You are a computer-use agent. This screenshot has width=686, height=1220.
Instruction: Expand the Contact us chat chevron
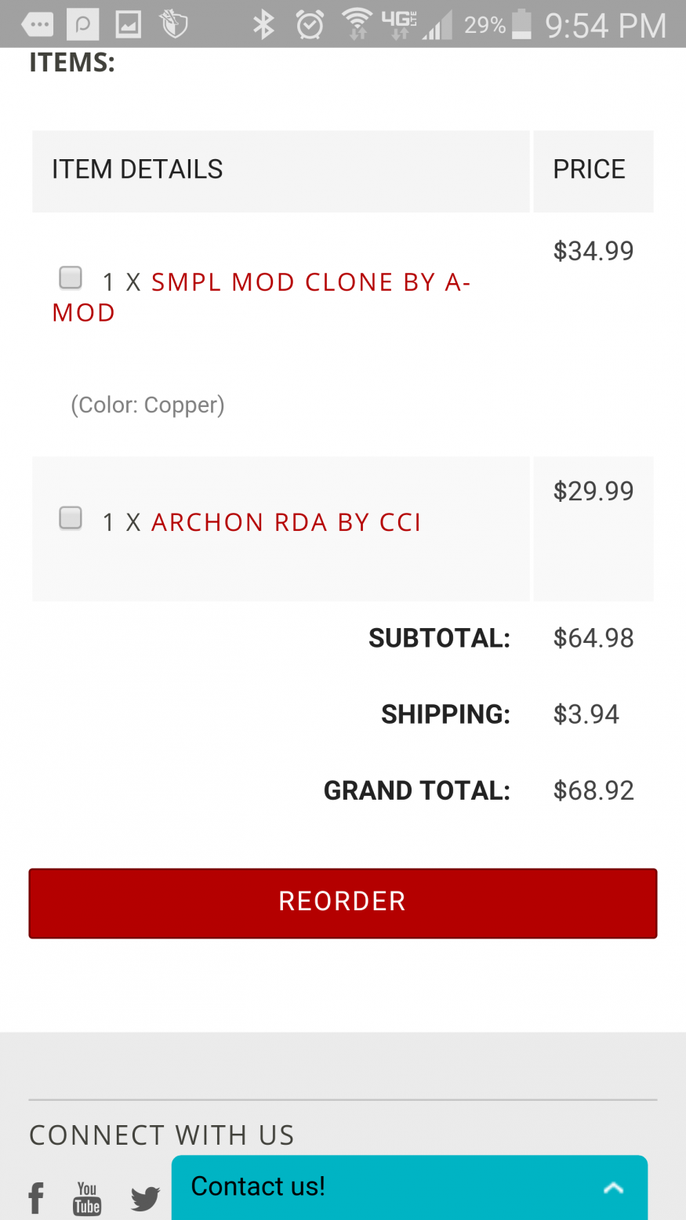point(613,1188)
